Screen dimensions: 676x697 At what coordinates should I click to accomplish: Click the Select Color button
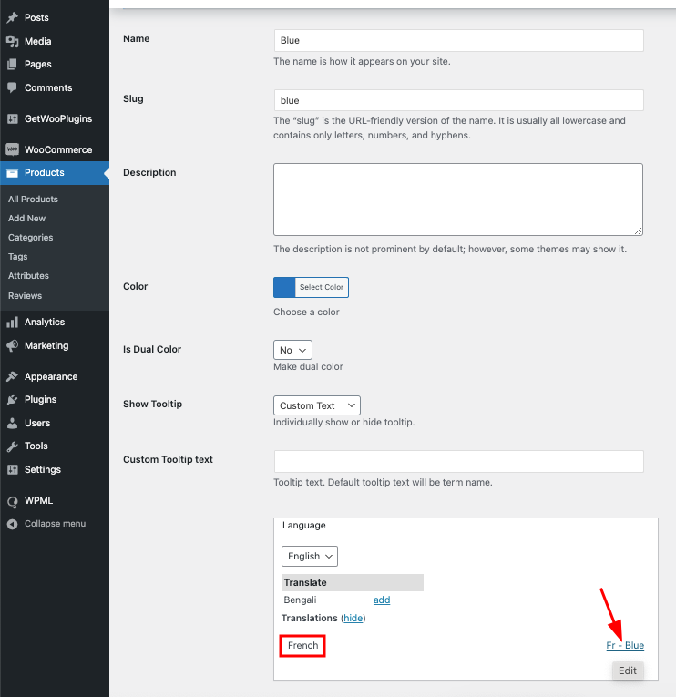[x=322, y=287]
